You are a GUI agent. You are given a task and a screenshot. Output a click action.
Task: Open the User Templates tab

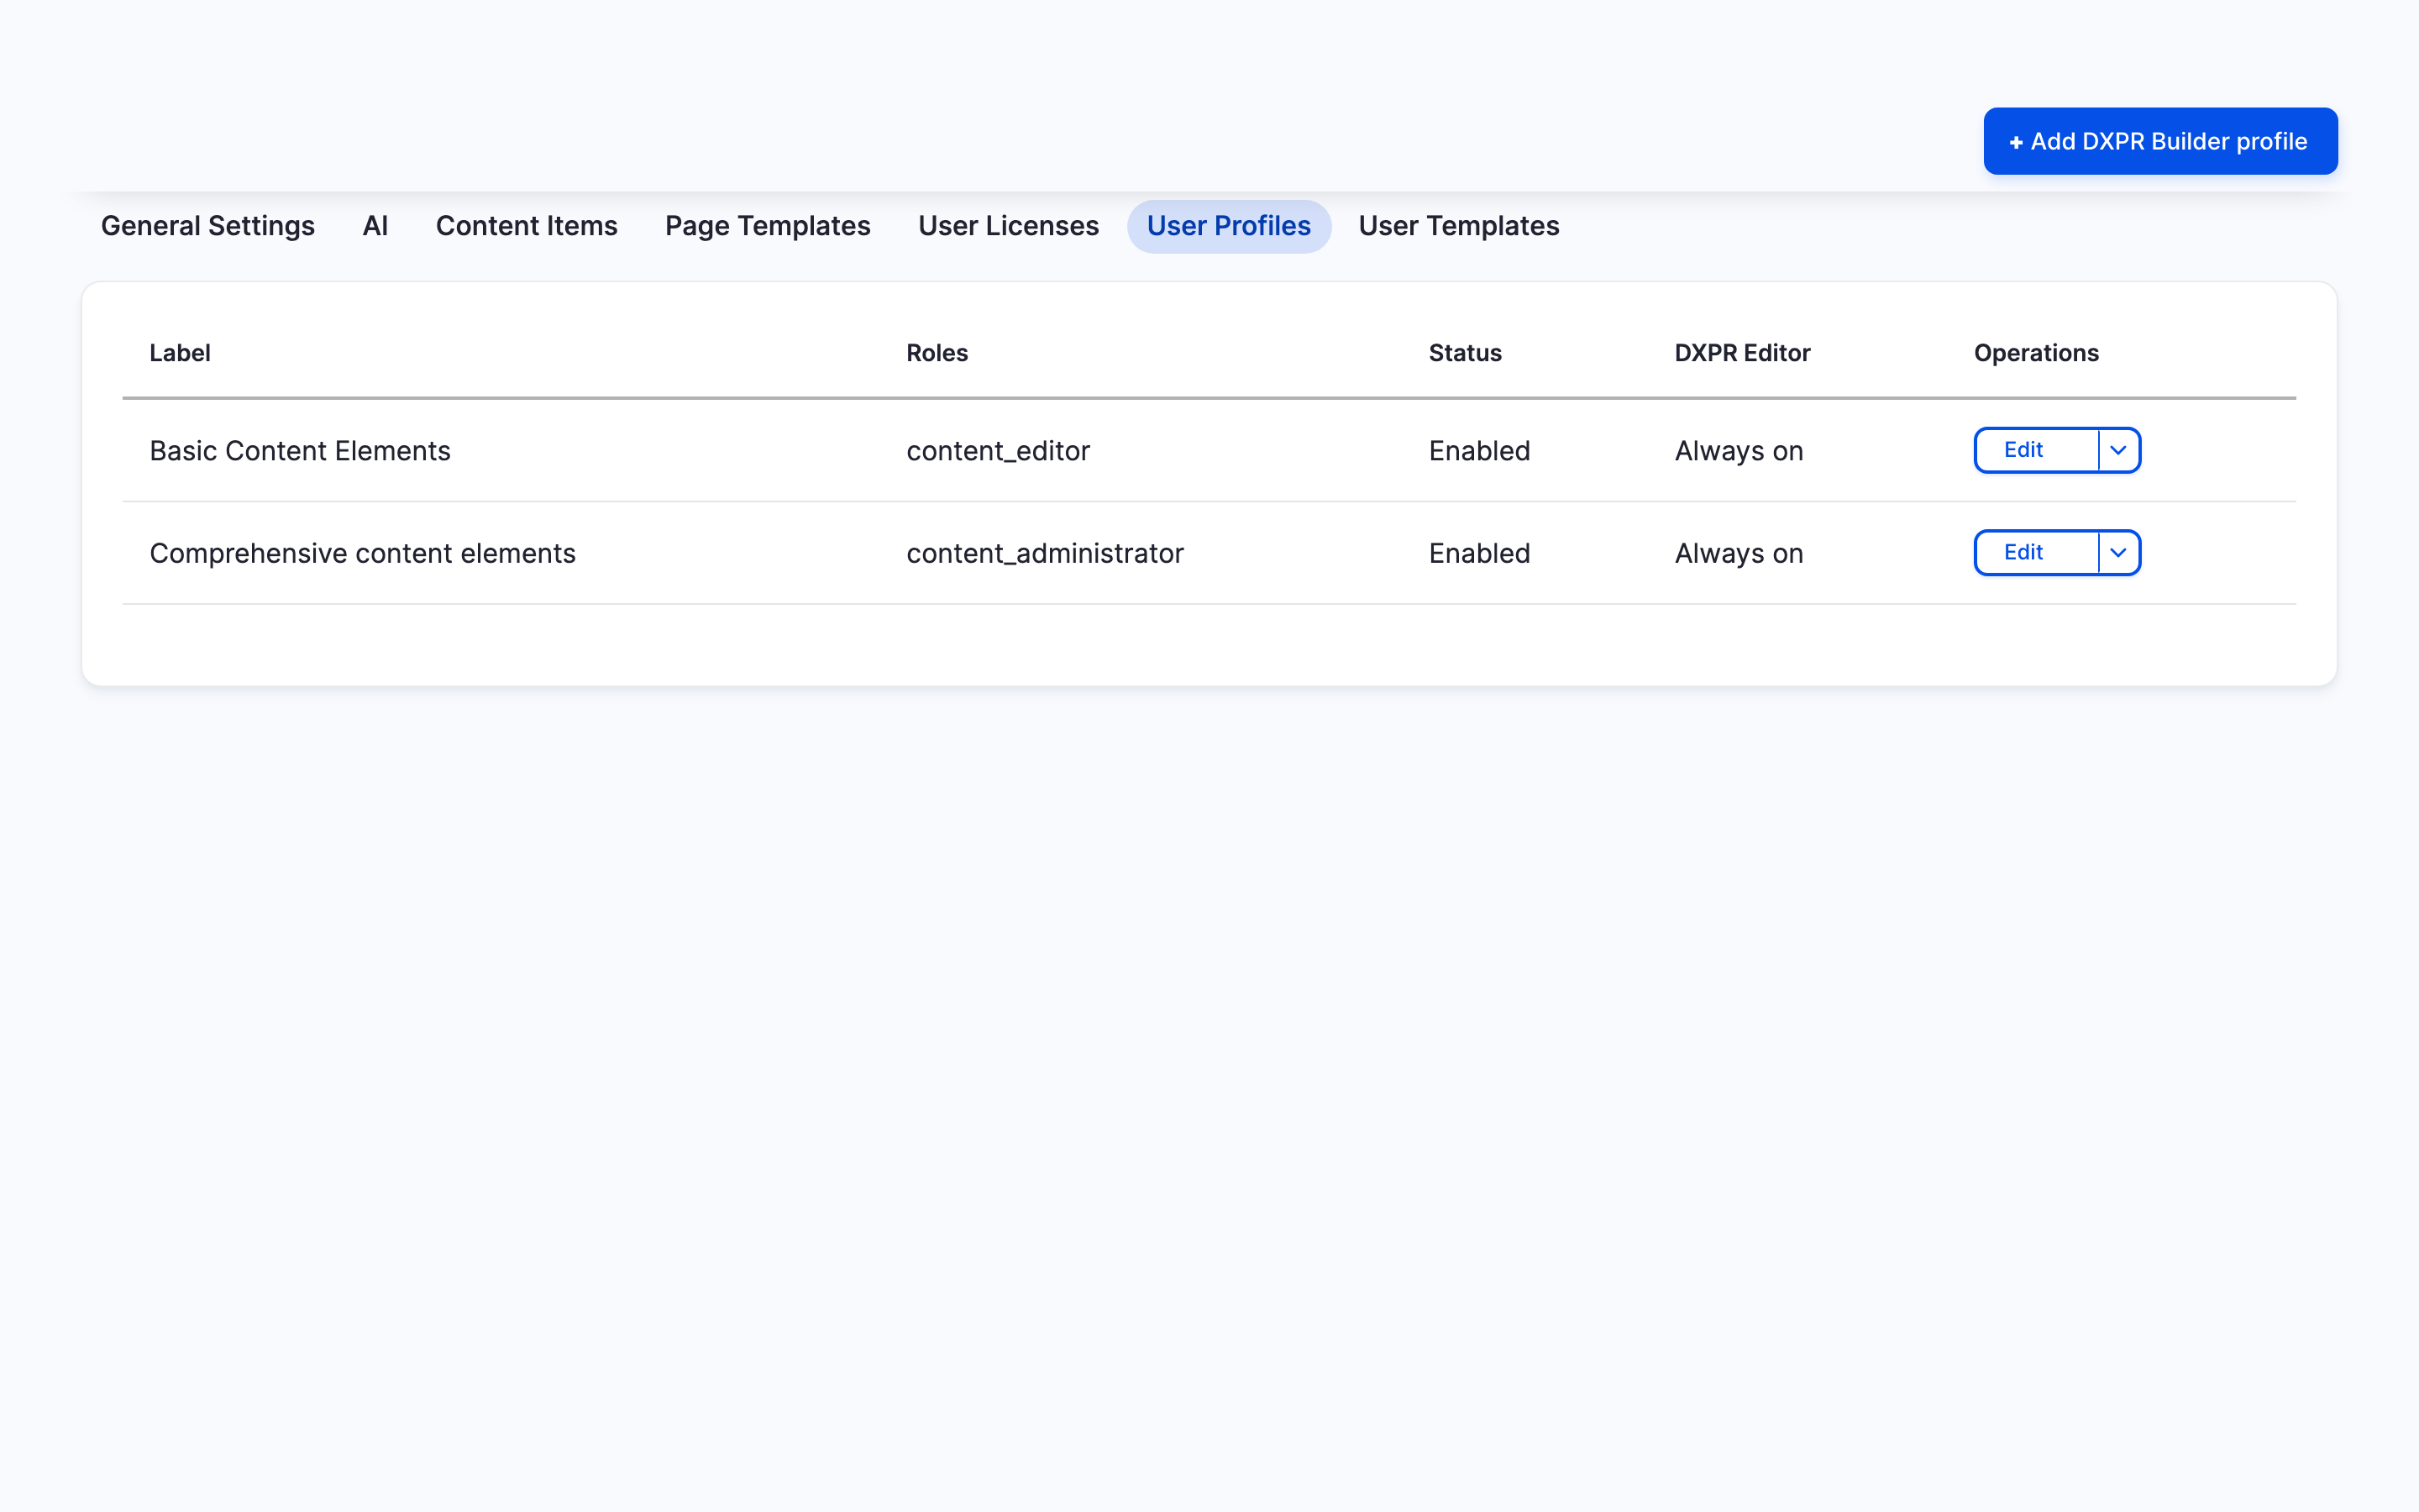pos(1458,226)
